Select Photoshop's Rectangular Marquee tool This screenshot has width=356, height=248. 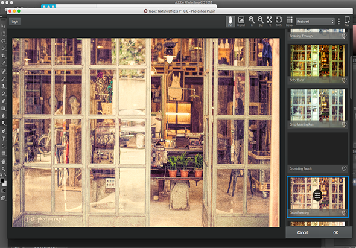pyautogui.click(x=4, y=34)
